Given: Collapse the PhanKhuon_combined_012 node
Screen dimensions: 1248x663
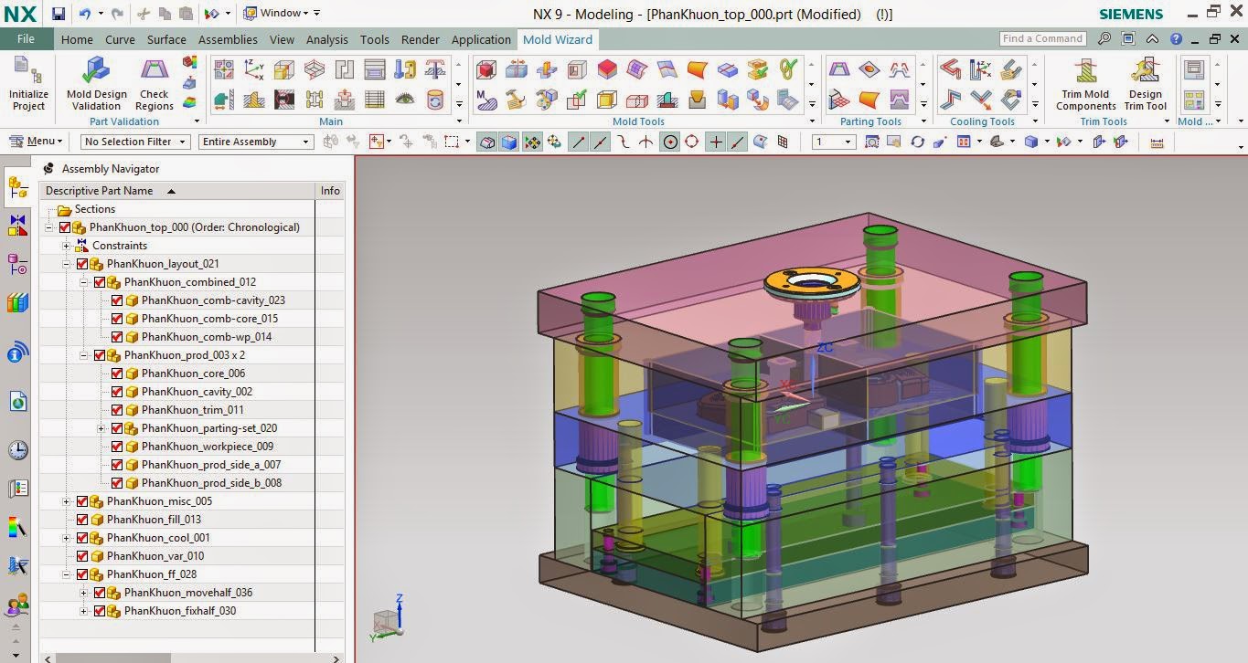Looking at the screenshot, I should tap(82, 282).
